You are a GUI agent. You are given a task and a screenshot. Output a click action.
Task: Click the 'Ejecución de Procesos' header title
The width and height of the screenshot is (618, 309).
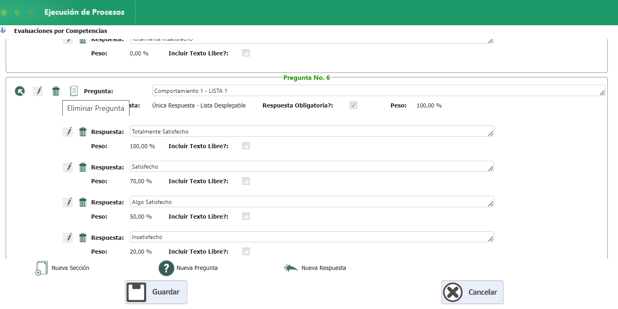[x=84, y=12]
